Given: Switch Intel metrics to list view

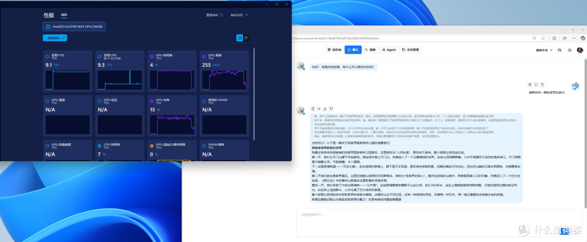Looking at the screenshot, I should click(246, 38).
